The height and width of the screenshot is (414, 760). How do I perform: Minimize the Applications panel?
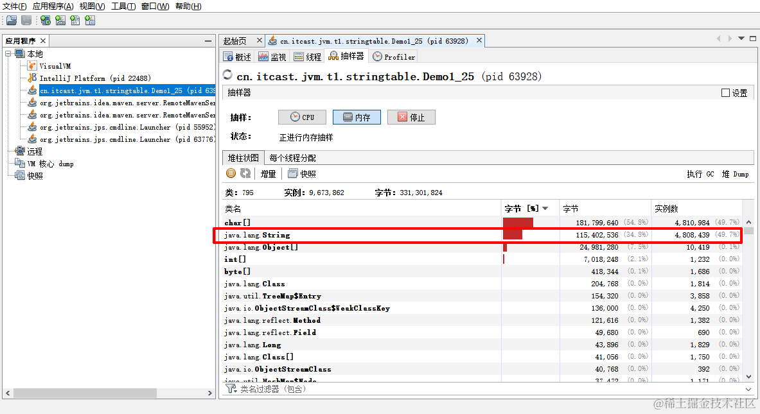coord(208,41)
